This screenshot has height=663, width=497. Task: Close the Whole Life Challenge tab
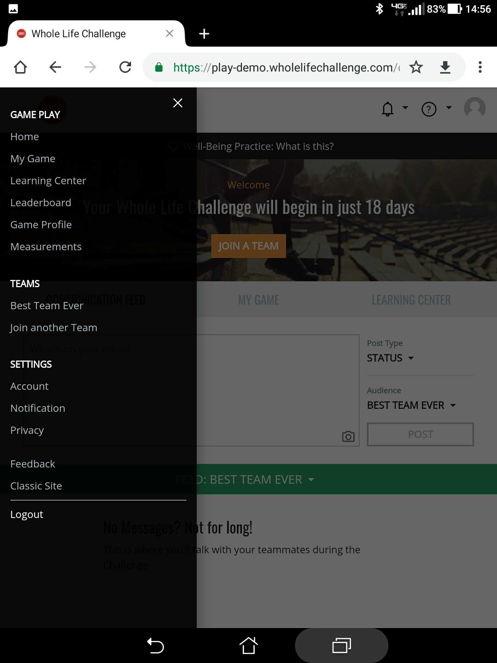click(x=170, y=33)
